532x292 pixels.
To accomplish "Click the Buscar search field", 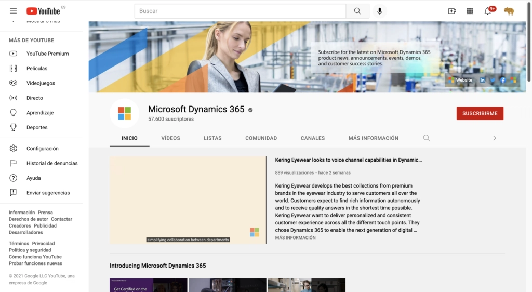I will (x=240, y=11).
